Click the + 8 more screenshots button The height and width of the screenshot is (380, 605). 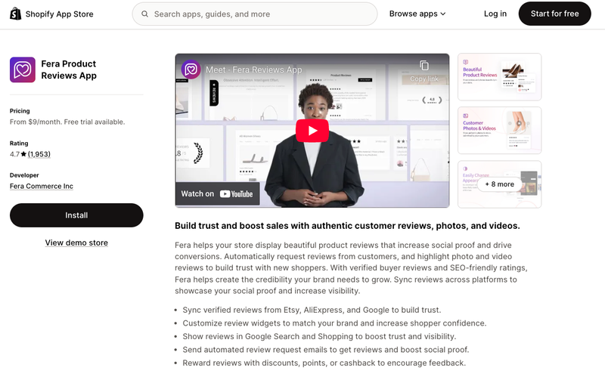(x=499, y=184)
